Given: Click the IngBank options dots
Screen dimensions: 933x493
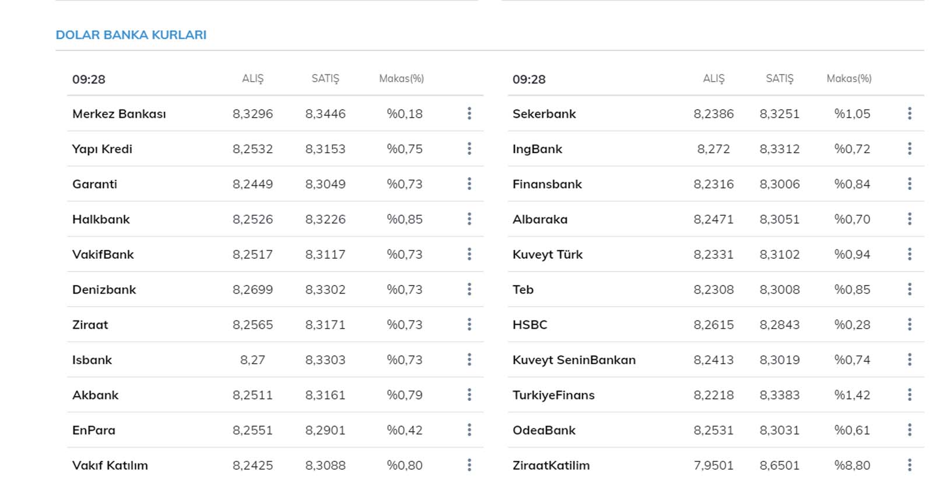Looking at the screenshot, I should point(909,149).
